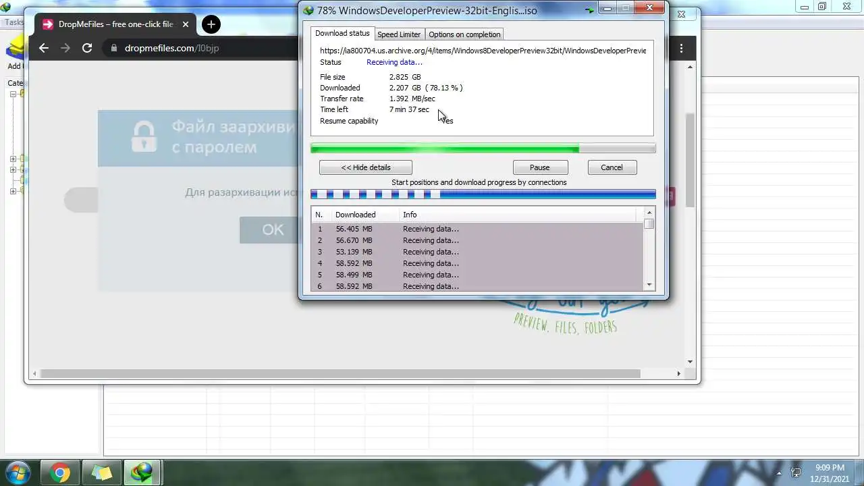The height and width of the screenshot is (486, 864).
Task: Open the Tasks menu in IDM
Action: click(x=13, y=22)
